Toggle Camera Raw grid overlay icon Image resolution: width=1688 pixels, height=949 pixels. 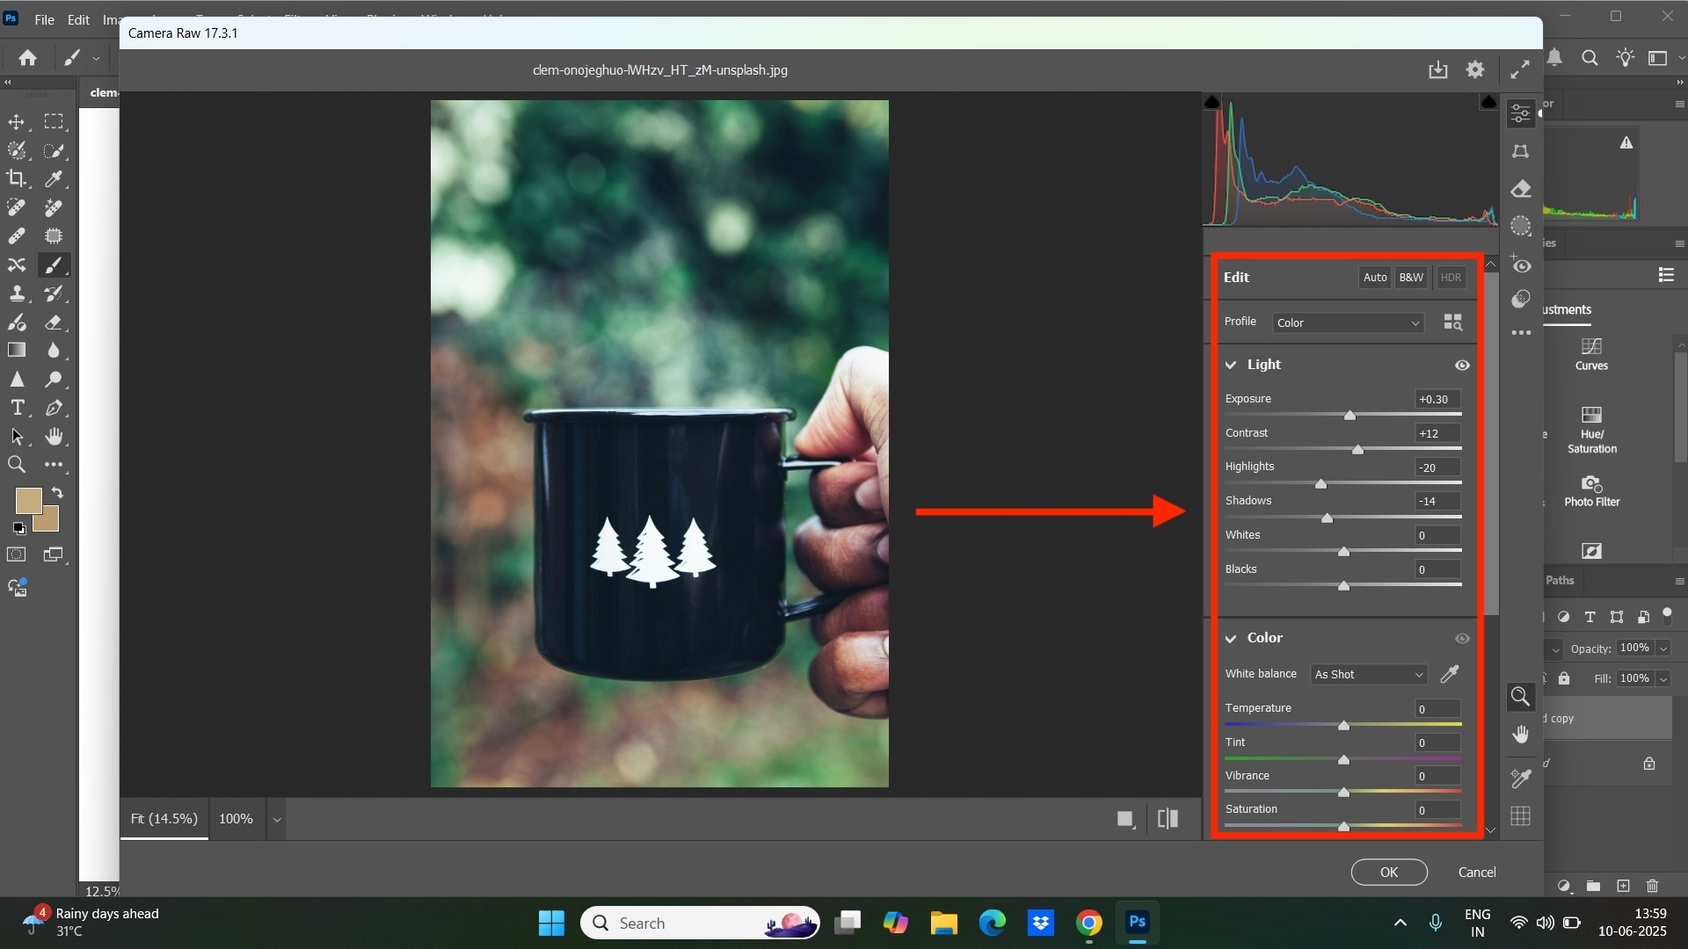coord(1521,815)
